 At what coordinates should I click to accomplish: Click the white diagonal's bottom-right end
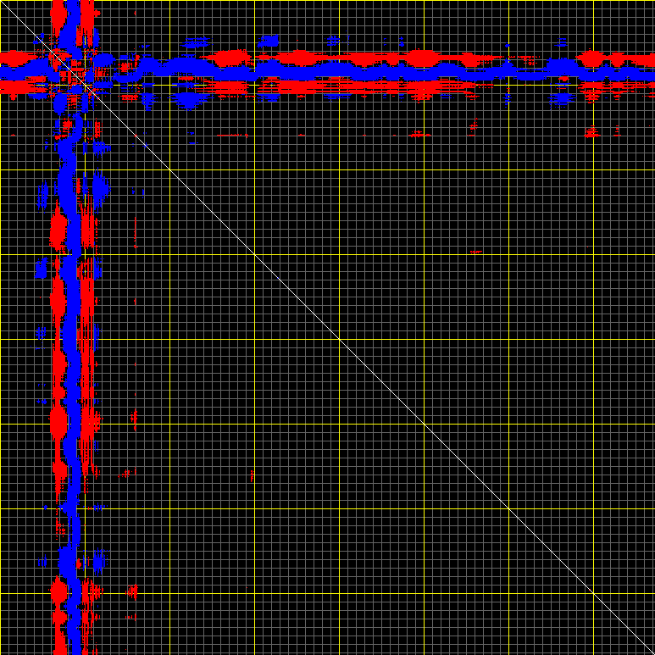click(x=651, y=651)
